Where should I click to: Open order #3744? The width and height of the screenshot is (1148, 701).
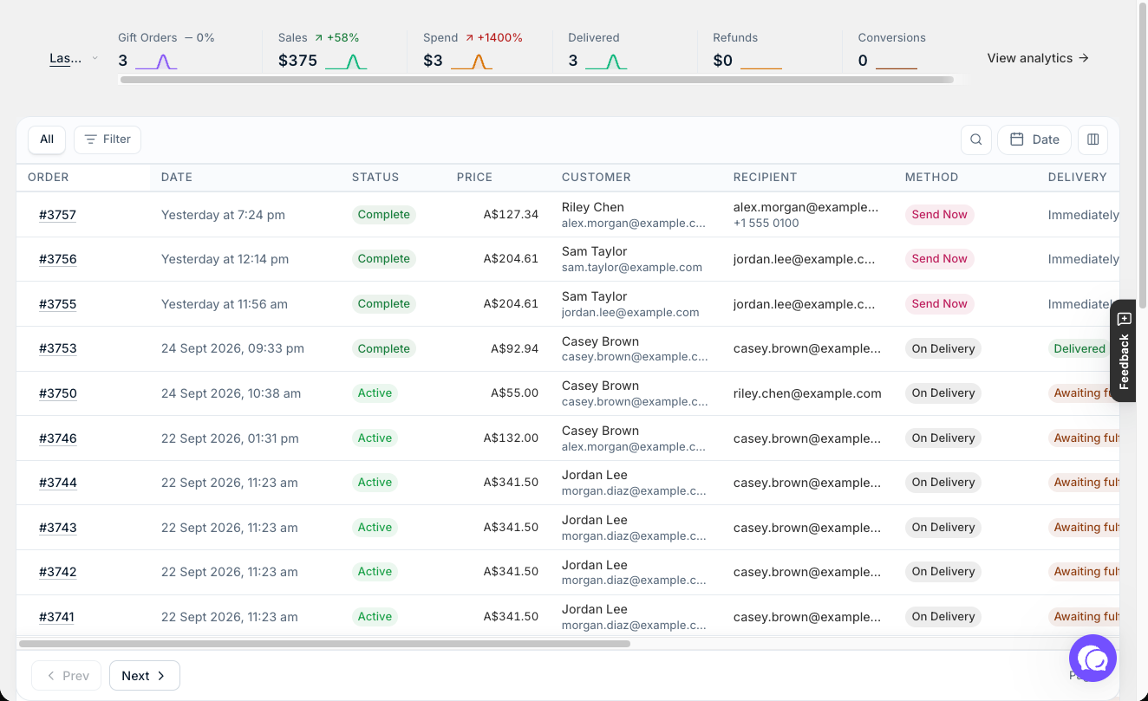point(57,483)
